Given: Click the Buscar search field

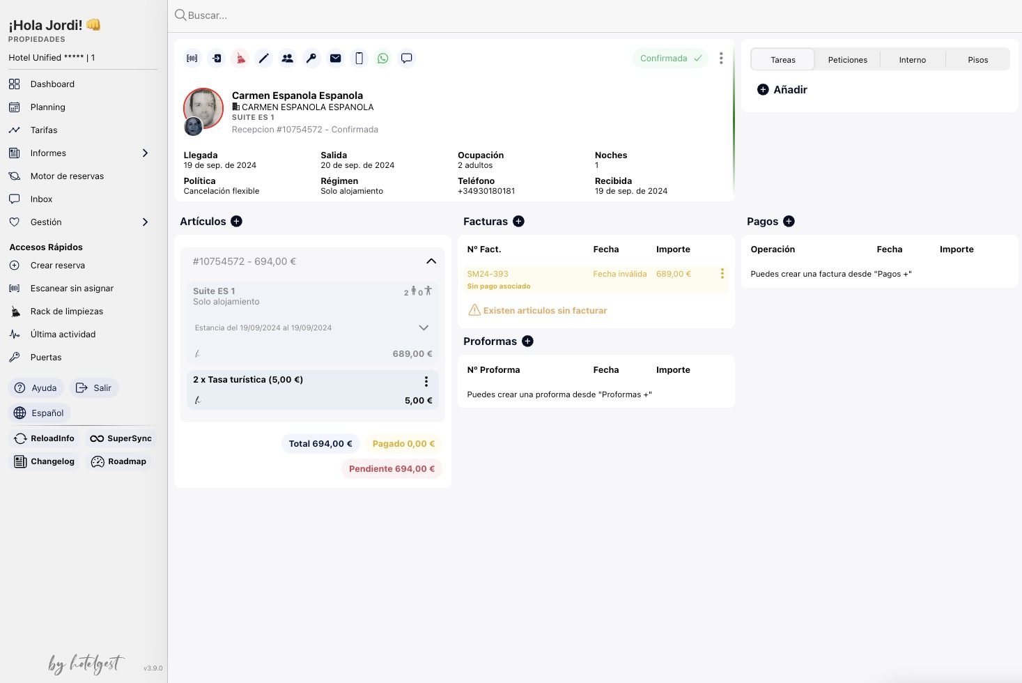Looking at the screenshot, I should click(418, 15).
